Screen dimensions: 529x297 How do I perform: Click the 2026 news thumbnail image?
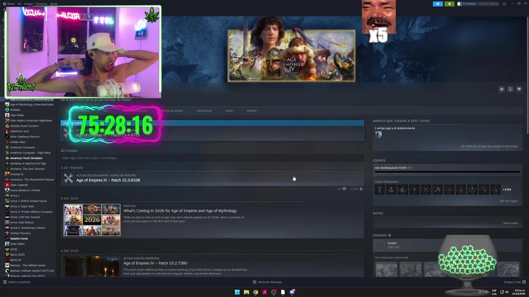92,220
